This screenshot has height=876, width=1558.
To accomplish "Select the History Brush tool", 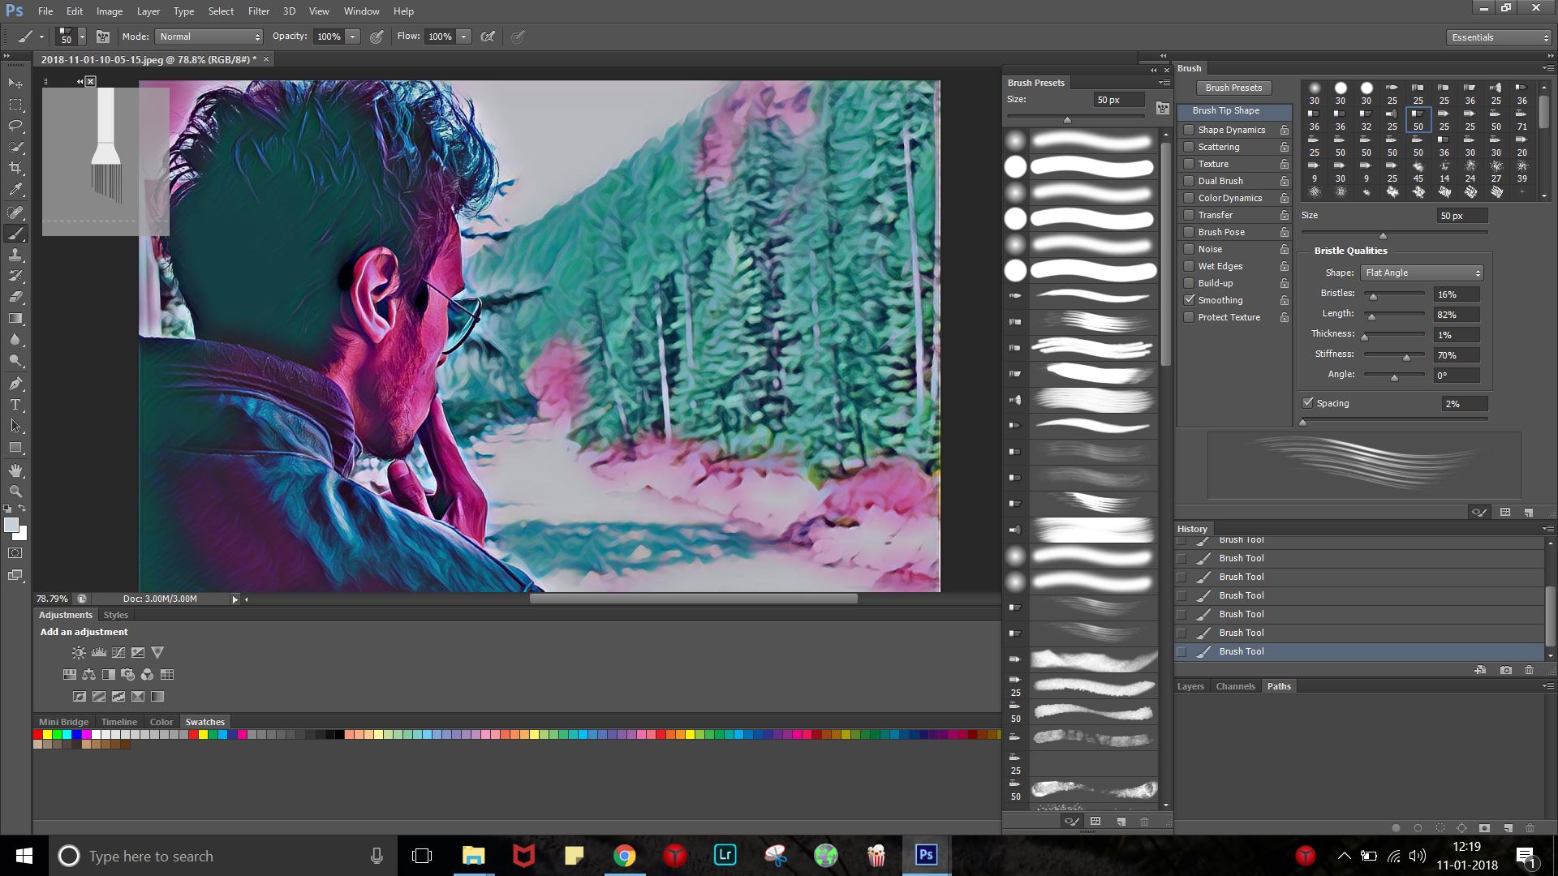I will click(x=15, y=276).
